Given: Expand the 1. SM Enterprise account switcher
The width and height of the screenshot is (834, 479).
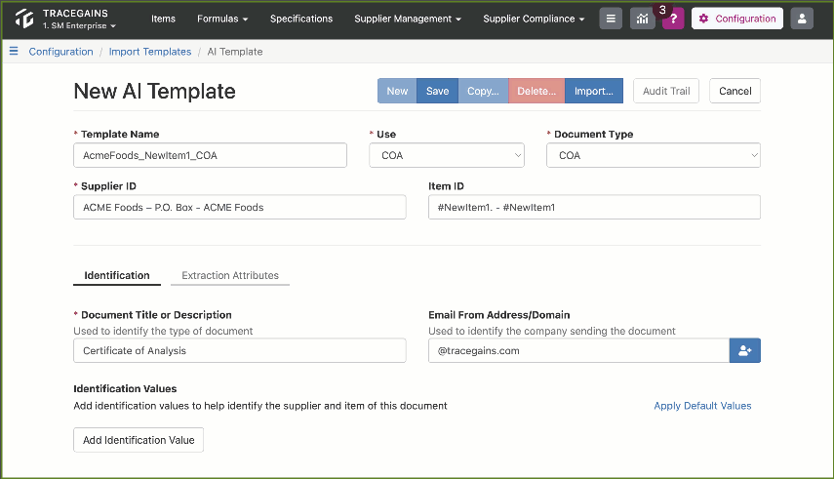Looking at the screenshot, I should click(x=79, y=25).
